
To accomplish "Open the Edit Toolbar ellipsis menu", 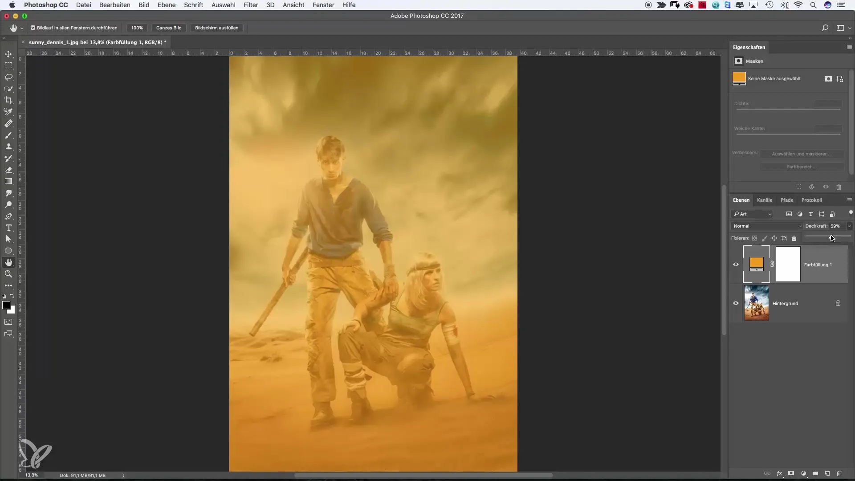I will tap(8, 285).
